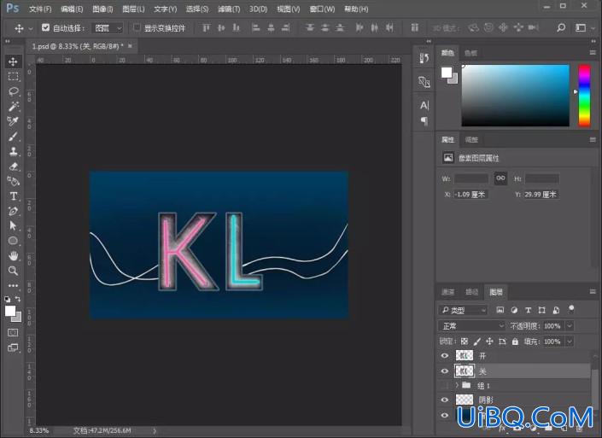Select the Move tool in the toolbox
The width and height of the screenshot is (602, 438).
click(x=13, y=61)
